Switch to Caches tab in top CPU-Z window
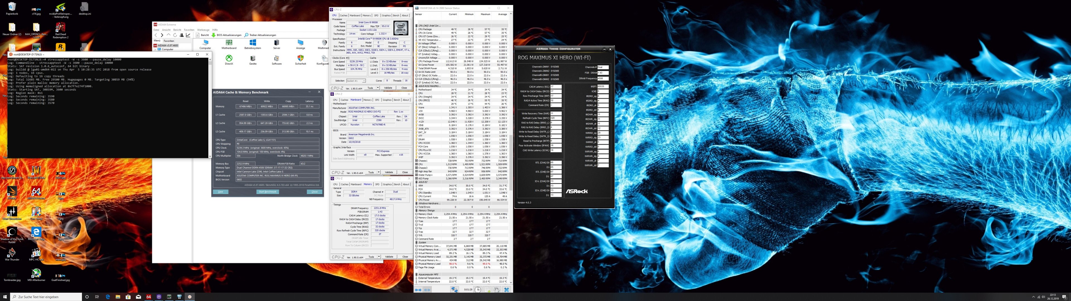The image size is (1071, 301). click(x=343, y=15)
